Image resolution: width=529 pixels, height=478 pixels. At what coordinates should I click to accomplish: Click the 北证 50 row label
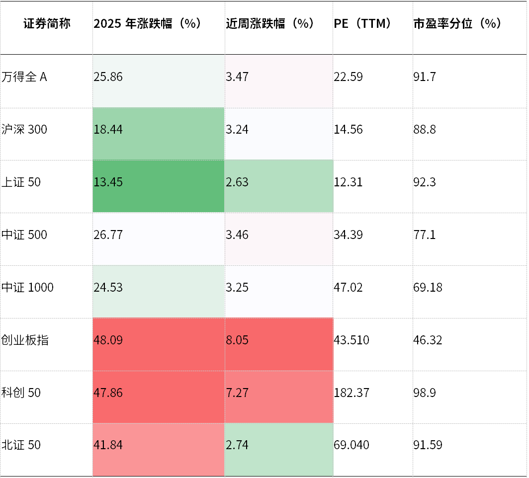[21, 445]
